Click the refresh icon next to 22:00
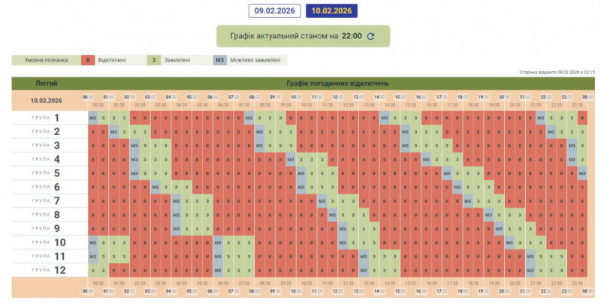 click(x=370, y=36)
